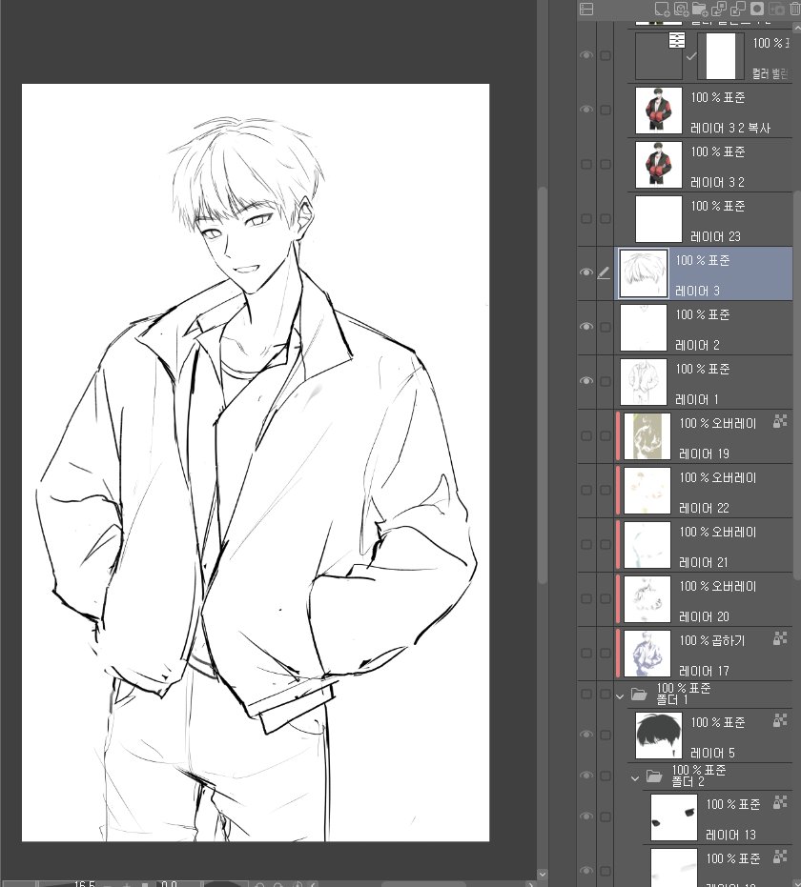This screenshot has width=801, height=887.
Task: Collapse the 폴더 2 folder
Action: (635, 778)
